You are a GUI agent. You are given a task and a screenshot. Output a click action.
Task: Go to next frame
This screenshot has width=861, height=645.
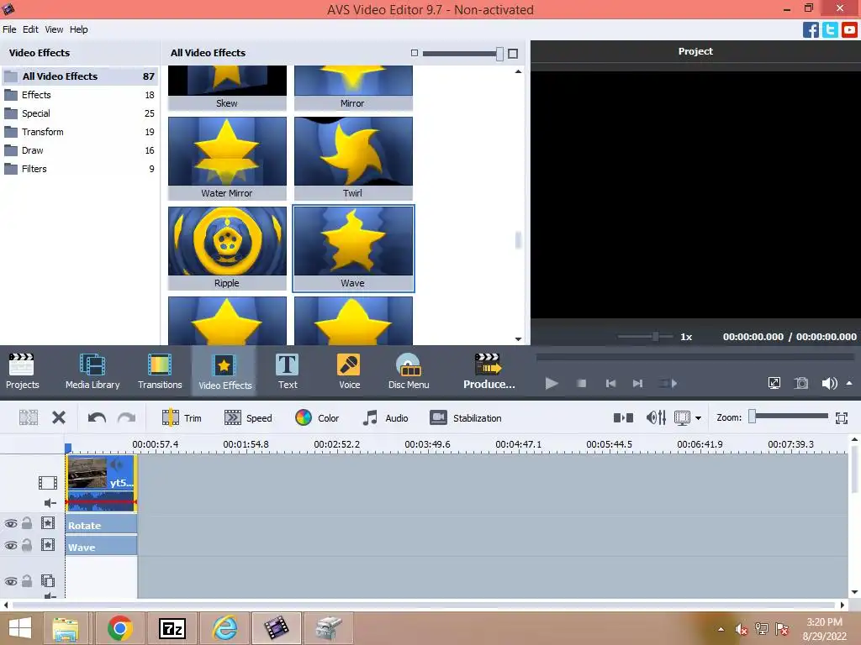pyautogui.click(x=637, y=383)
